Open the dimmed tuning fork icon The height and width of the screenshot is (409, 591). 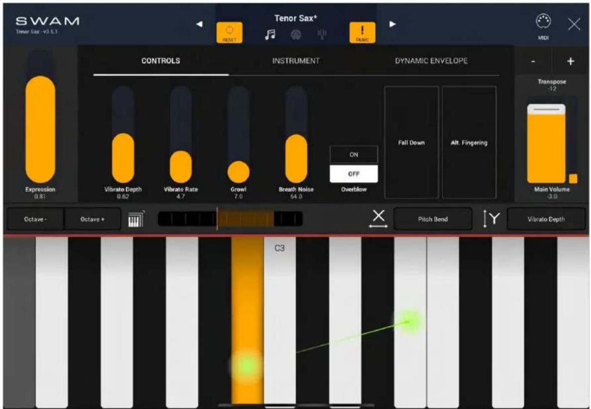tap(322, 35)
